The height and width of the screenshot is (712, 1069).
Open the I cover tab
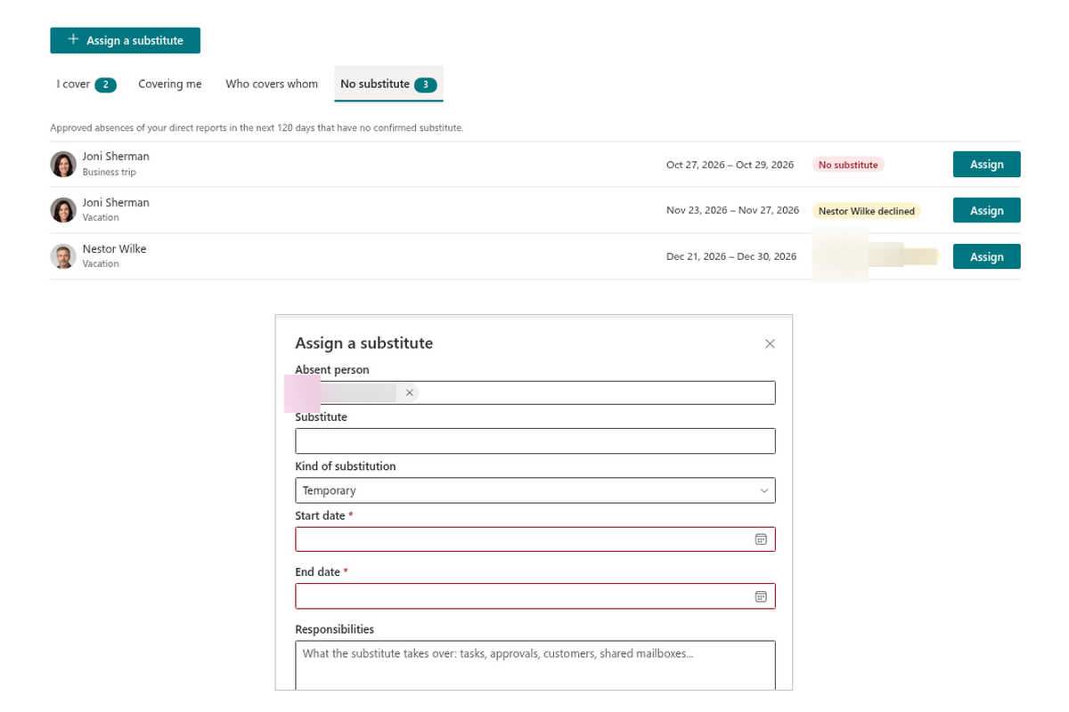[86, 85]
